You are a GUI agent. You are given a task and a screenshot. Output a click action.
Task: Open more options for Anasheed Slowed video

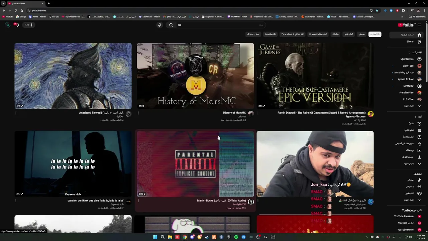(16, 113)
